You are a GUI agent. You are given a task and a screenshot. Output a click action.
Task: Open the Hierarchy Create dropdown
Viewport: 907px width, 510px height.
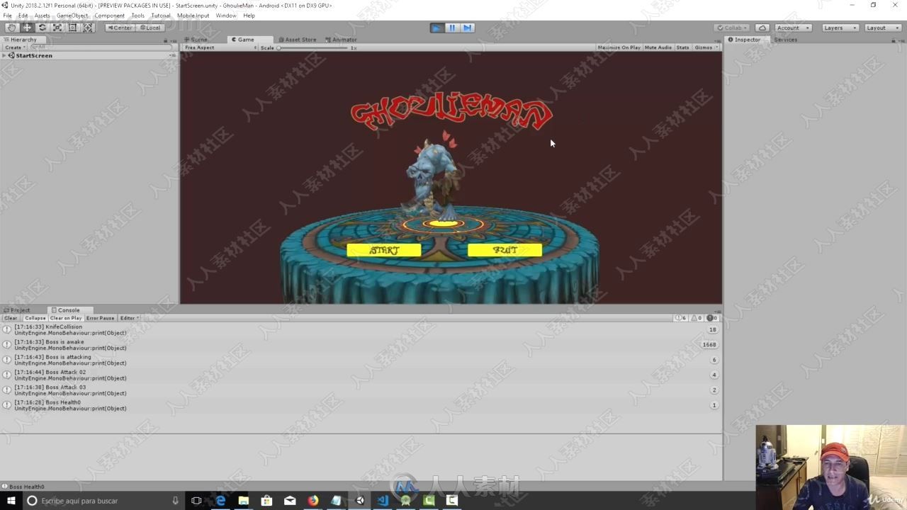[14, 47]
